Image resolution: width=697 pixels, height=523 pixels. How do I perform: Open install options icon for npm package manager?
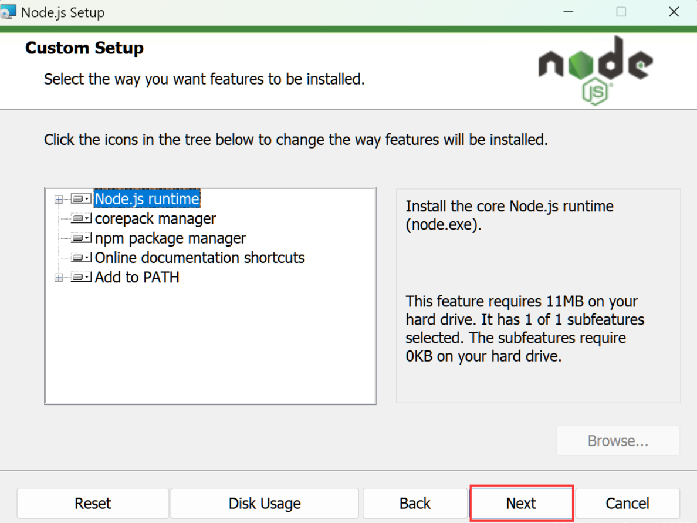tap(82, 238)
